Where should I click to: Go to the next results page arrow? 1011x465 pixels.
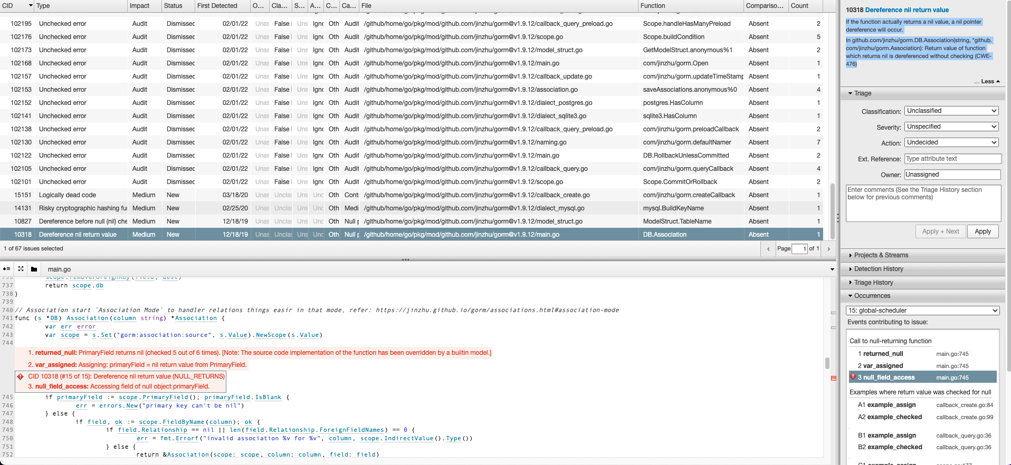click(x=829, y=249)
